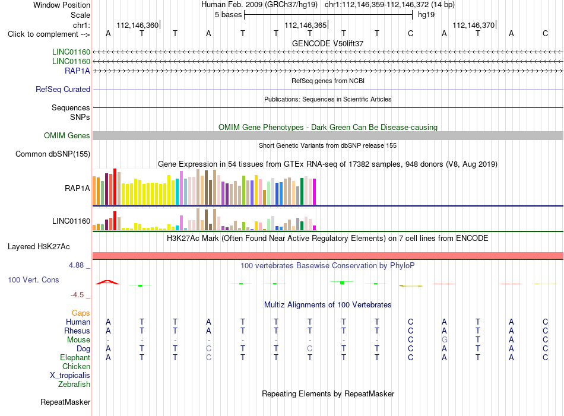Click the gray OMIM Genes item bar
Screen dimensions: 564x416
click(x=328, y=135)
